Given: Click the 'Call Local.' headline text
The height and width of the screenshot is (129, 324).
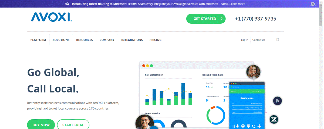Looking at the screenshot, I should [53, 89].
